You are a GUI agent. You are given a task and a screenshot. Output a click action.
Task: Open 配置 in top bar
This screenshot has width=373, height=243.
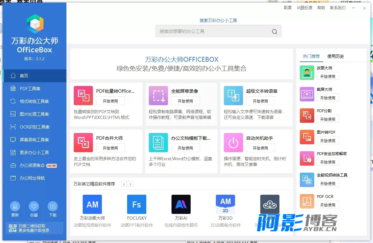click(288, 8)
